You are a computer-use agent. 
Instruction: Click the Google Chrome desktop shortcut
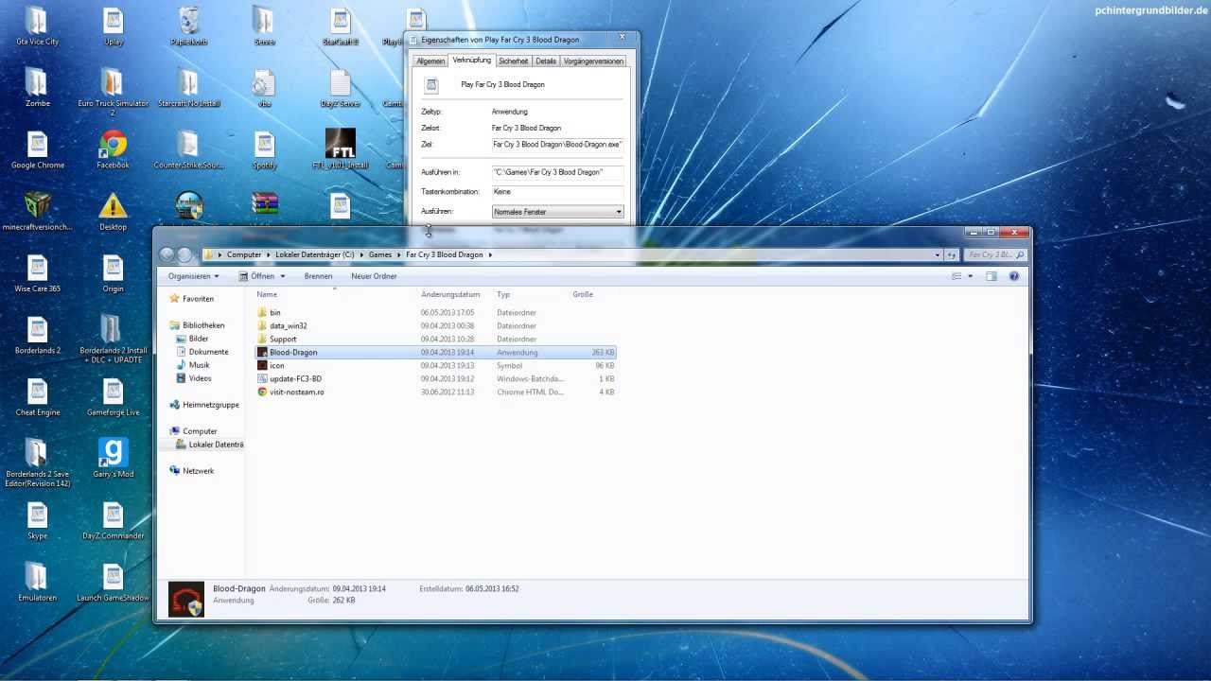[x=37, y=149]
